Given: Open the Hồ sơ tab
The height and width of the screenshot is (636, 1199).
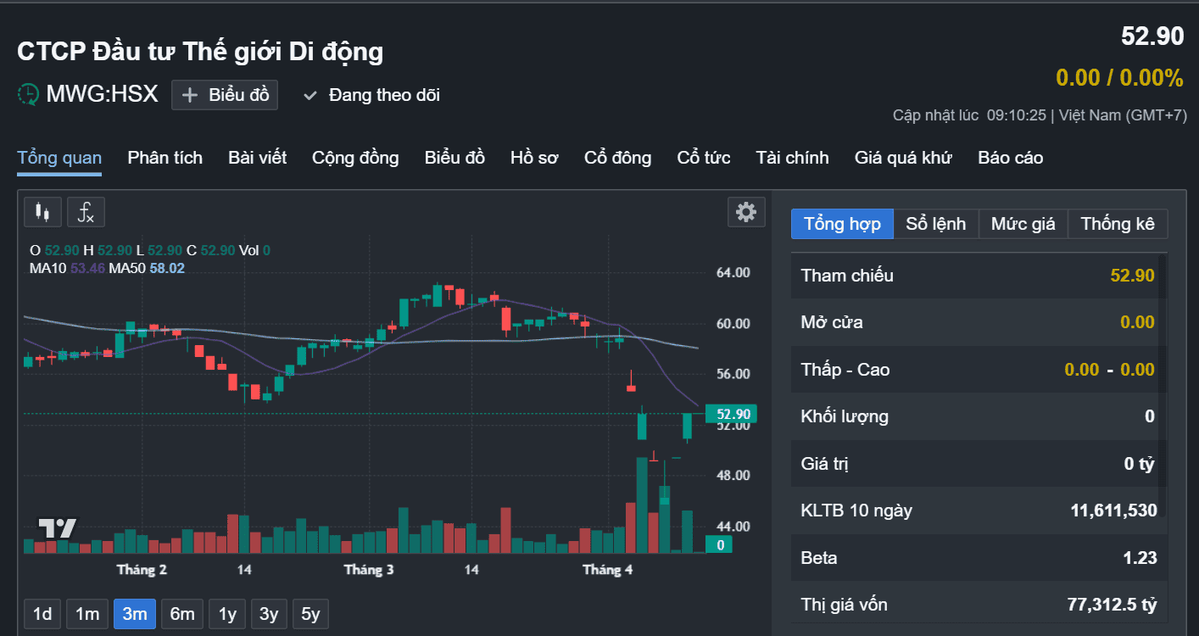Looking at the screenshot, I should coord(534,158).
